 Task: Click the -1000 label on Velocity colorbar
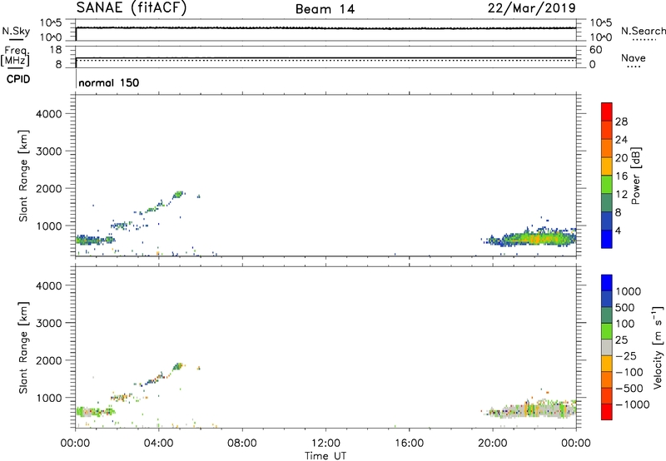click(632, 404)
